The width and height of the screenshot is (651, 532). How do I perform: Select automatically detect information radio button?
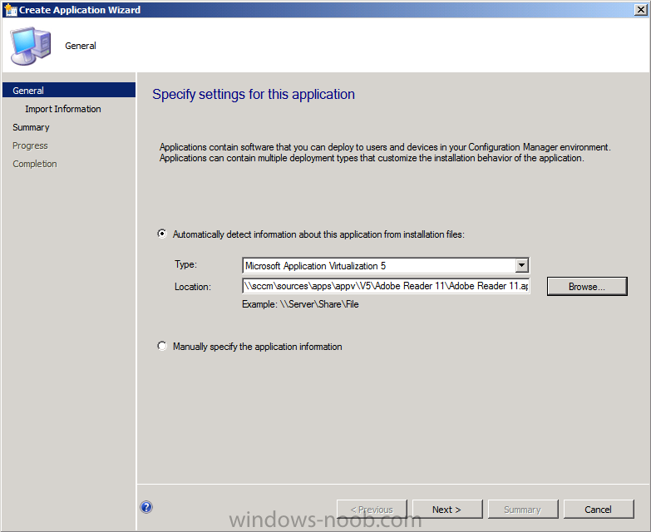(x=162, y=234)
